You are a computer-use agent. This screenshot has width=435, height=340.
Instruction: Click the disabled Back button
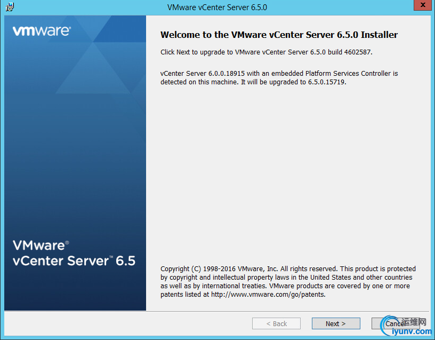[x=276, y=323]
